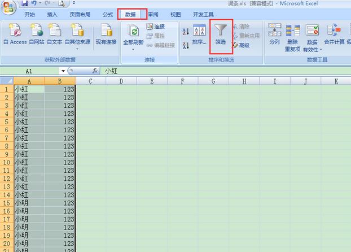Image resolution: width=351 pixels, height=252 pixels.
Task: Select the 数据 ribbon tab
Action: pos(130,15)
